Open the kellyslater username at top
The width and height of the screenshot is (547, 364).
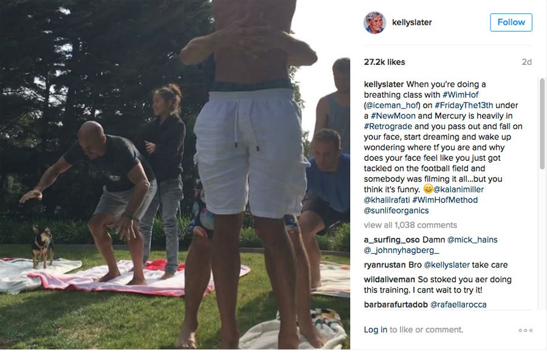click(x=411, y=22)
